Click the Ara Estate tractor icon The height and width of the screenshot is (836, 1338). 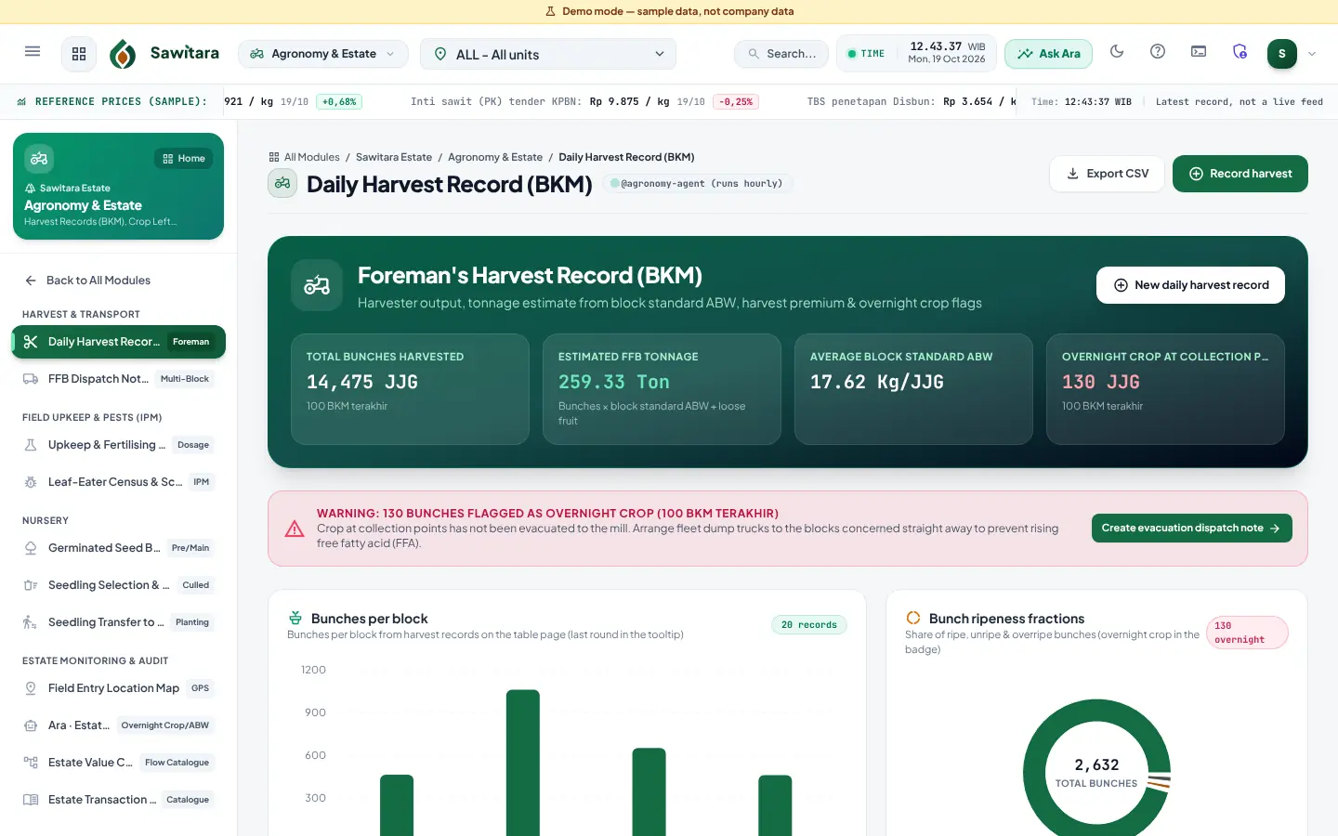tap(31, 725)
